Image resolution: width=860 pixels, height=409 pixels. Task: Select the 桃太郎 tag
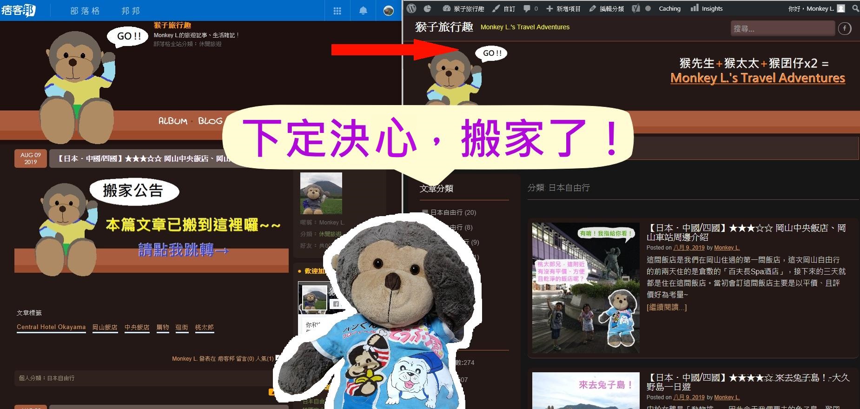pyautogui.click(x=205, y=327)
